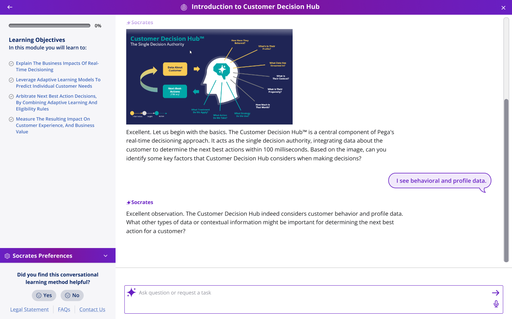Image resolution: width=512 pixels, height=319 pixels.
Task: Select objective Leverage Adaptive Learning Models
Action: click(x=58, y=83)
